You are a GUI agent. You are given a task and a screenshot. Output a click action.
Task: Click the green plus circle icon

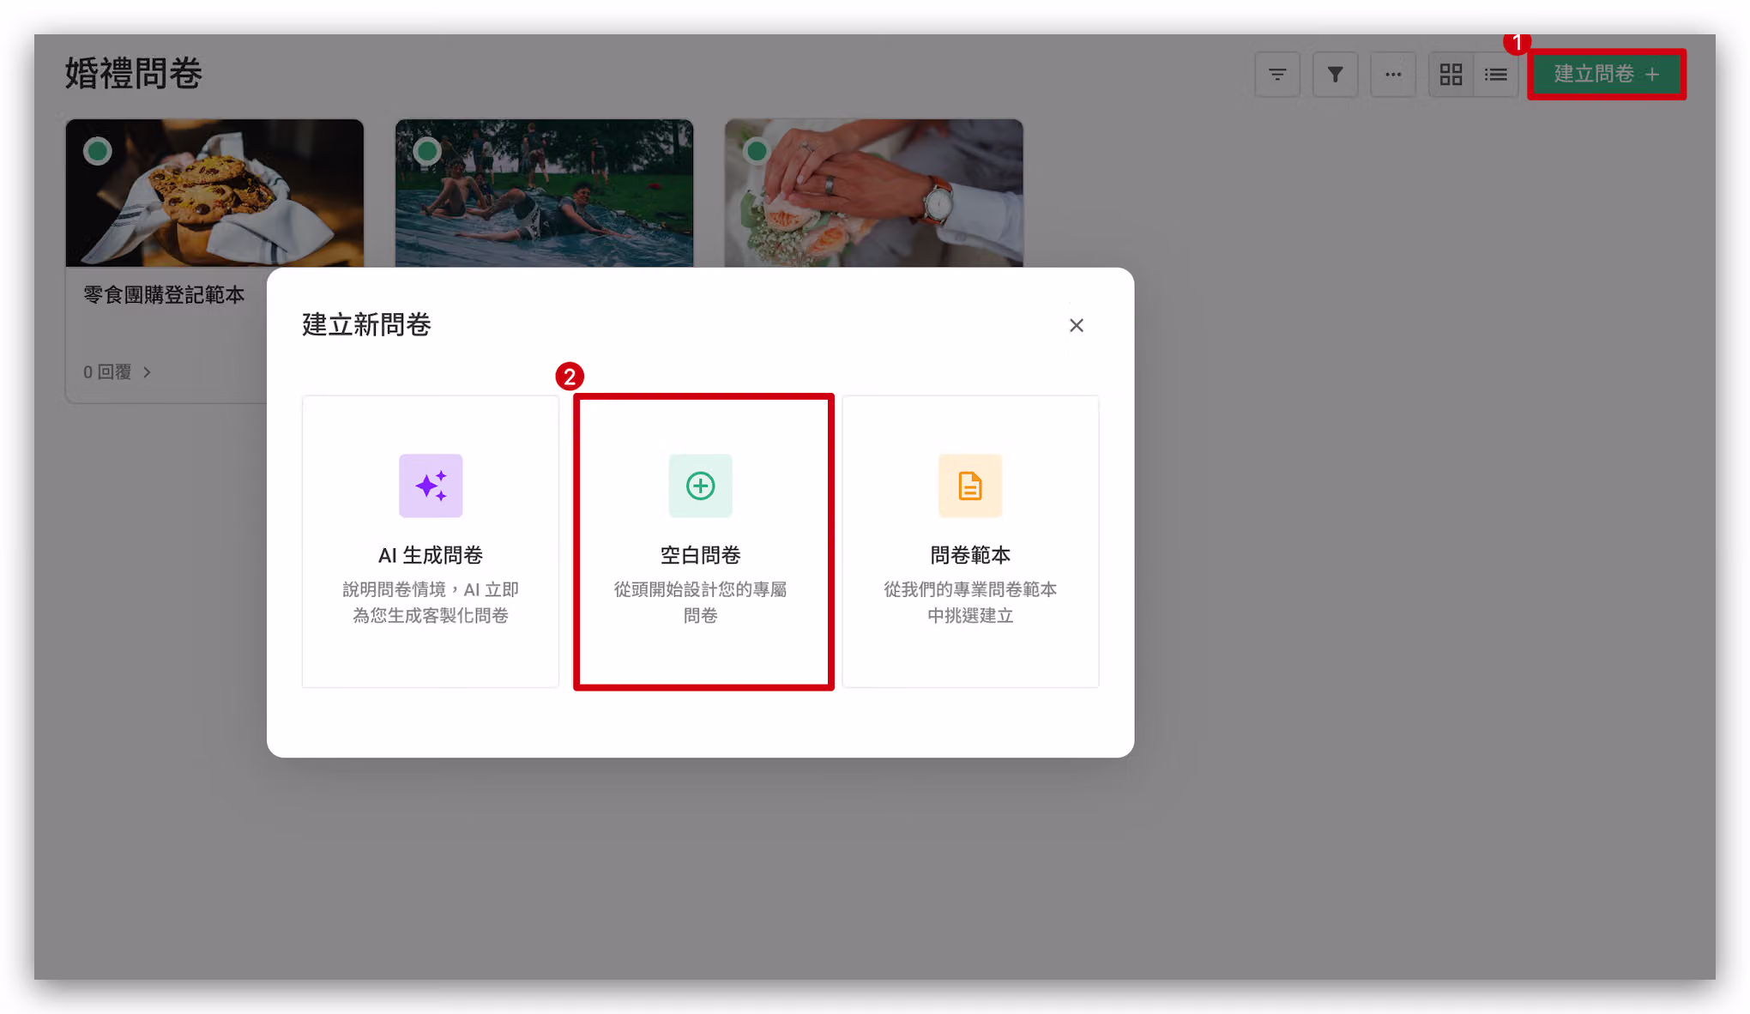[701, 486]
